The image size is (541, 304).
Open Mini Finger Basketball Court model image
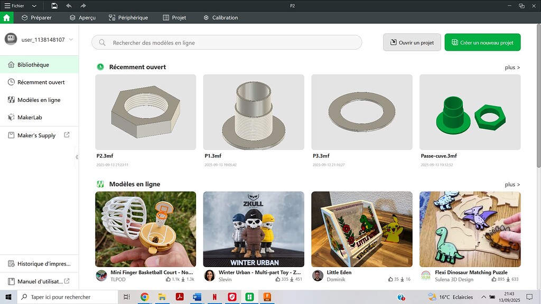[146, 229]
